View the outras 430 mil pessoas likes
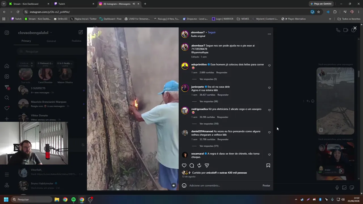This screenshot has width=363, height=204. pos(233,173)
